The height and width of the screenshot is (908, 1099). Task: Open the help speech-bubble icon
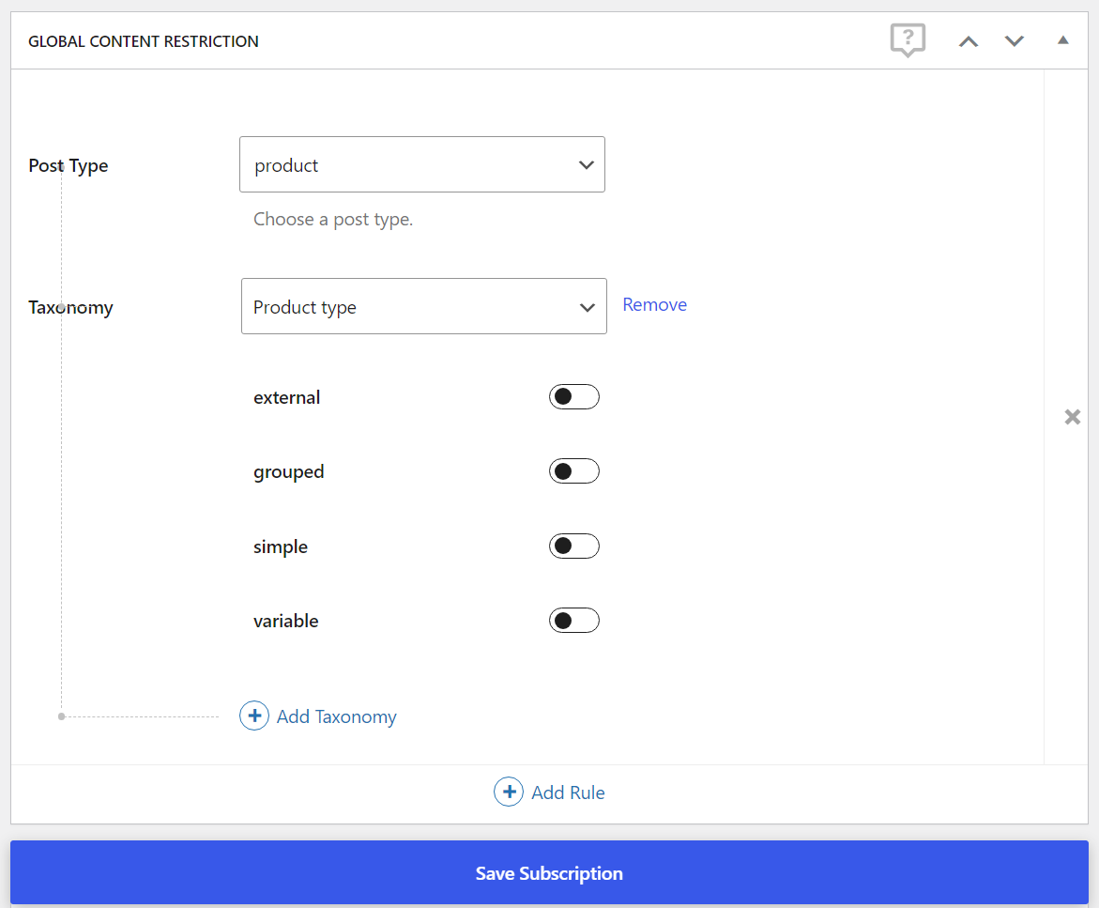point(908,40)
